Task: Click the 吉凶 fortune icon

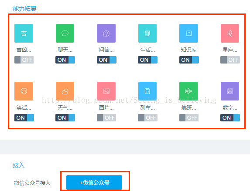Action: click(24, 33)
